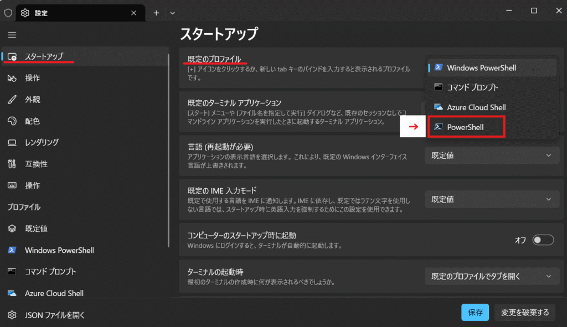Click Windows PowerShell icon in dropdown list
Screen dimensions: 567x327
pyautogui.click(x=439, y=67)
